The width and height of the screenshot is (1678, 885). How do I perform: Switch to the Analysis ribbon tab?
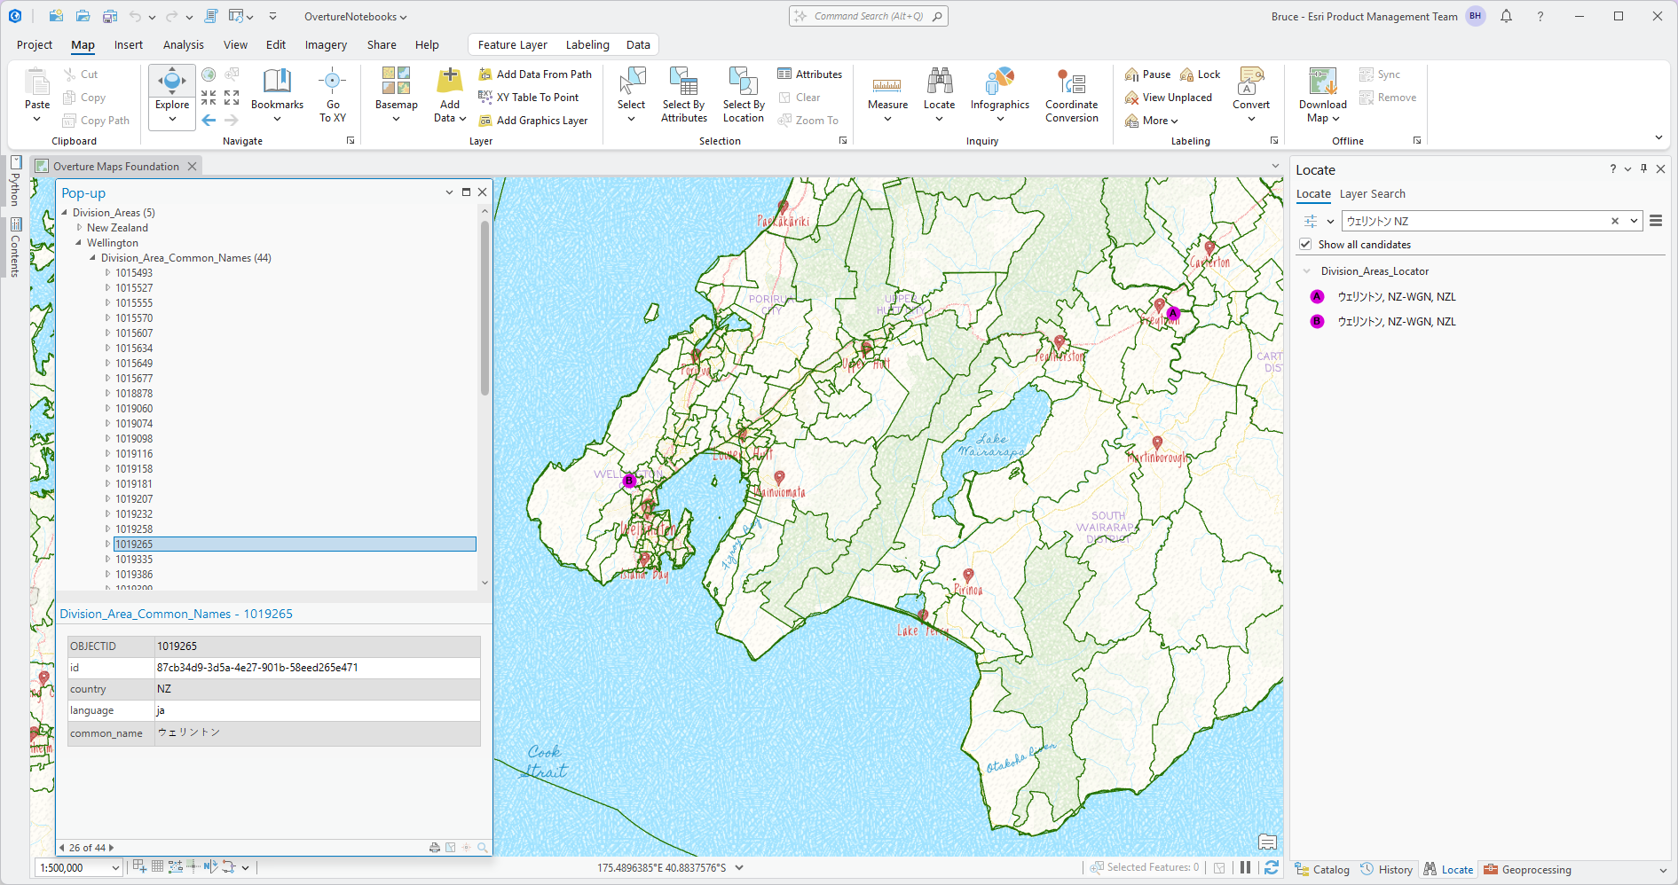(184, 44)
